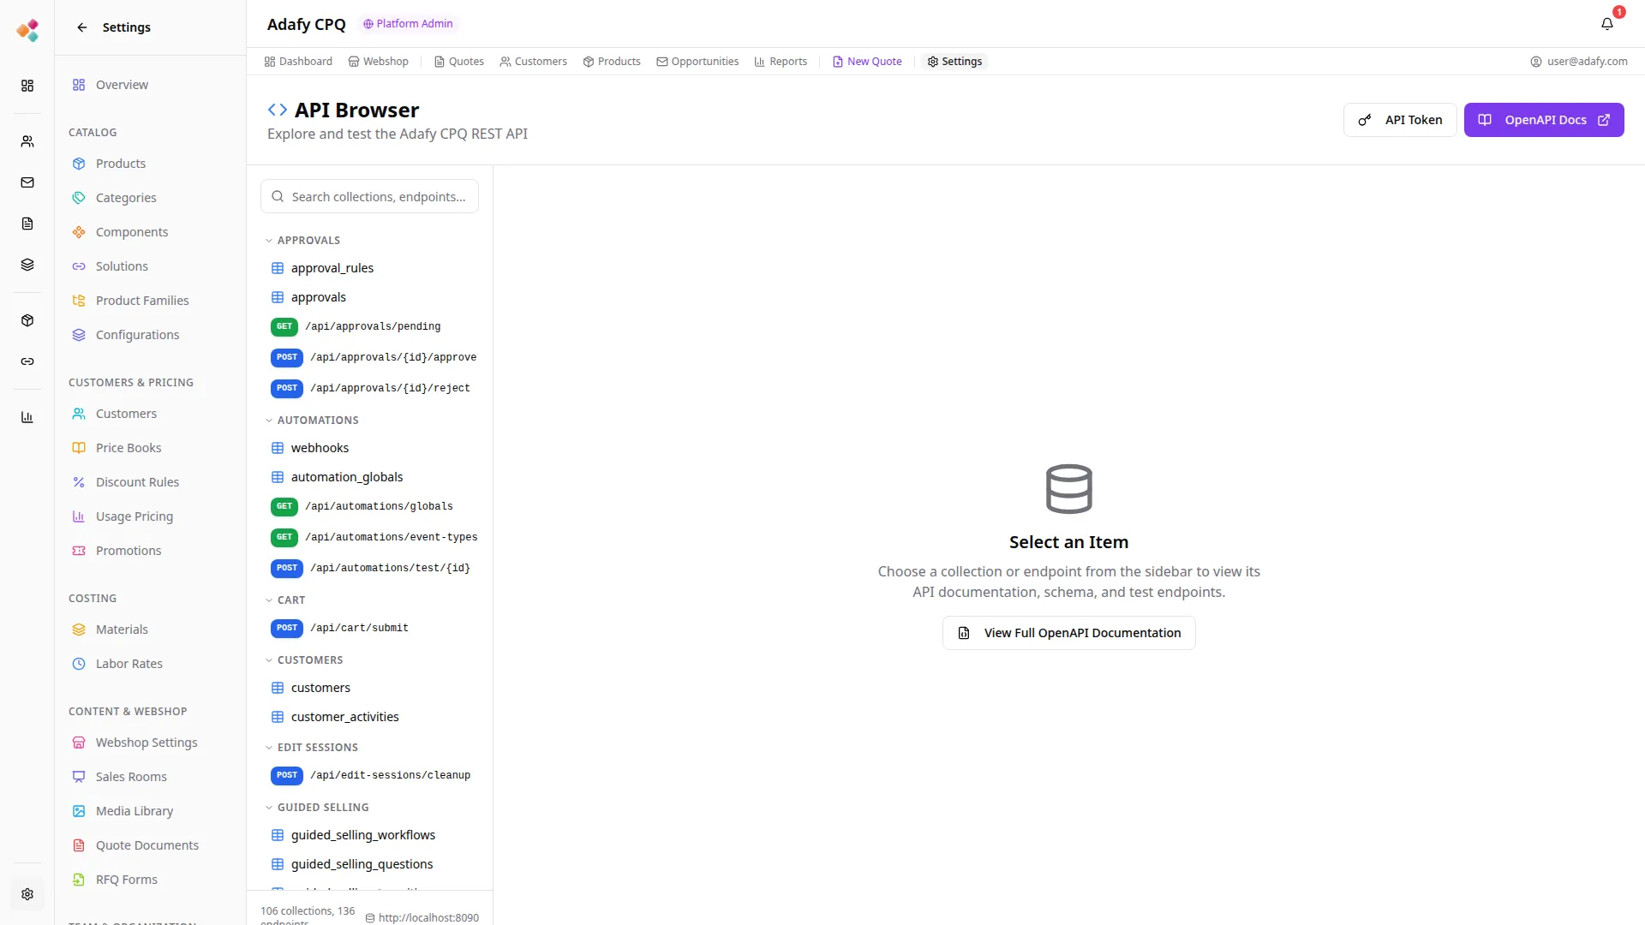
Task: Select the bar-chart icon in the left rail
Action: 27,417
